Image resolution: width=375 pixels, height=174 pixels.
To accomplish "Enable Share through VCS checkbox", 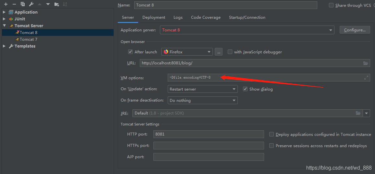I will pos(331,5).
